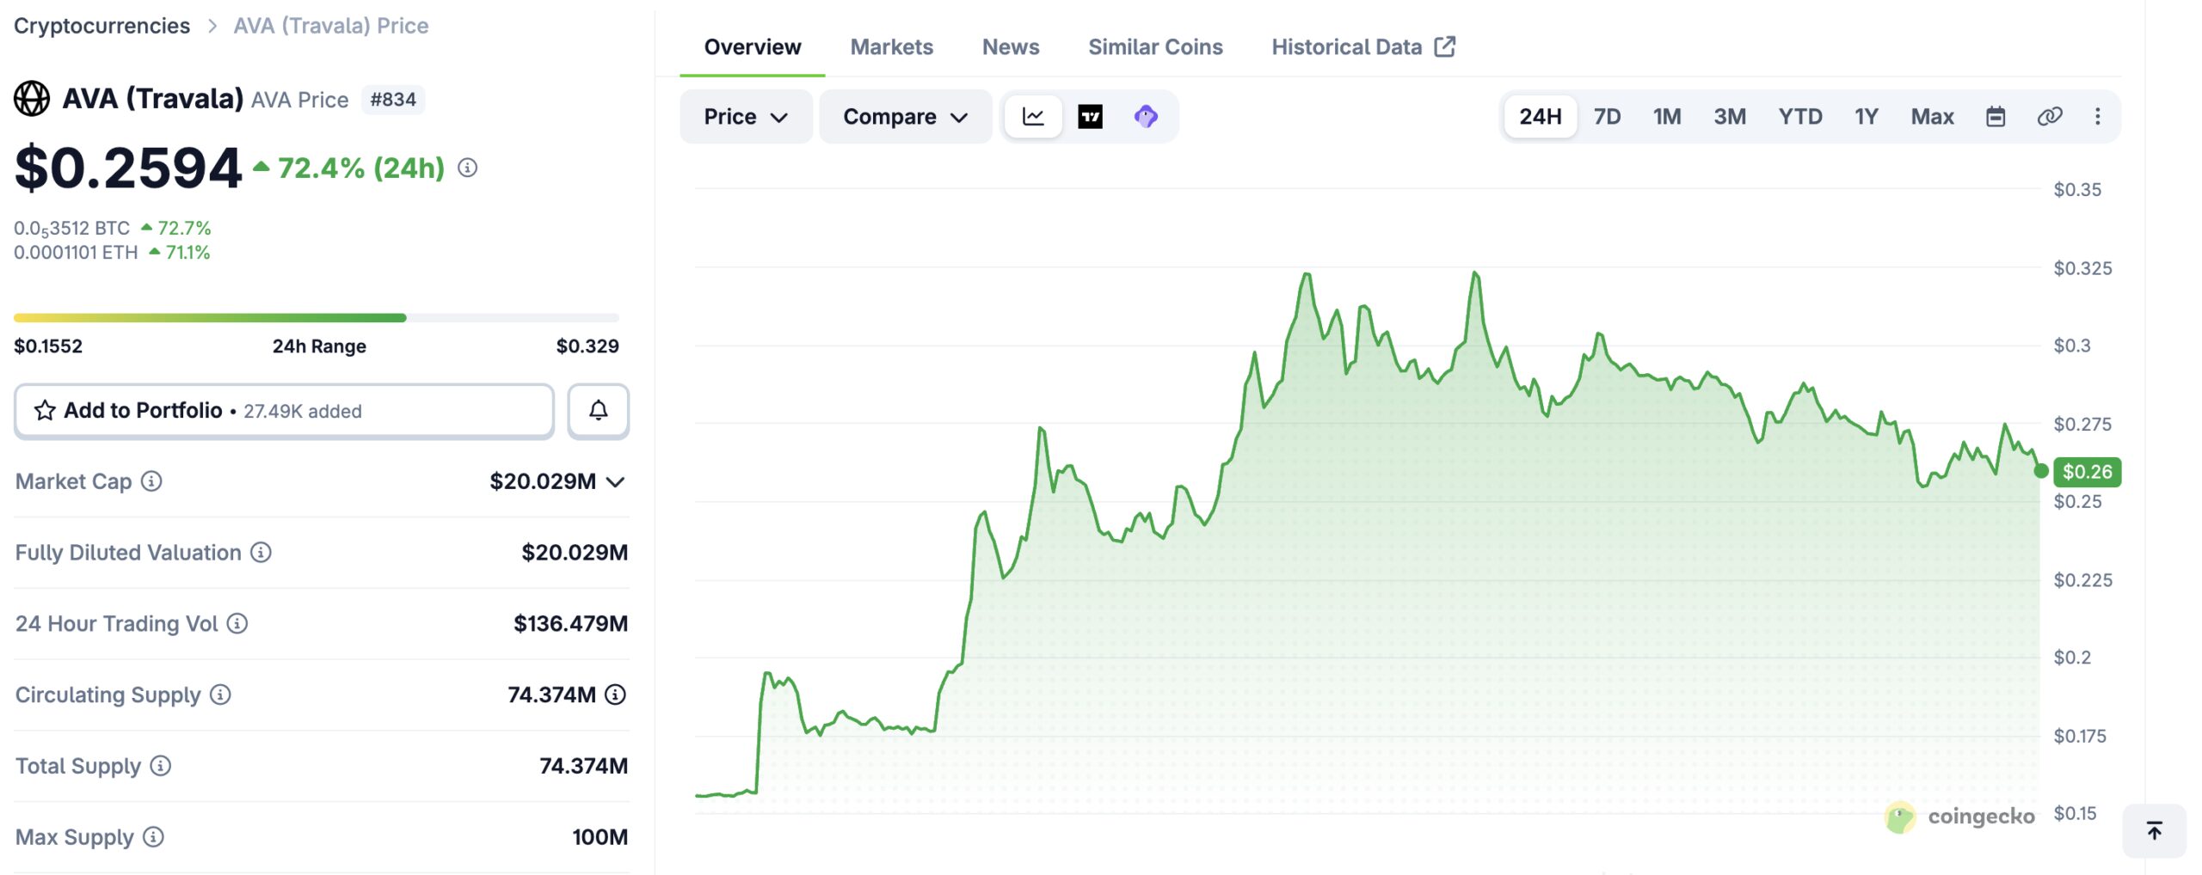Open the line chart view icon
2202x875 pixels.
(1033, 116)
